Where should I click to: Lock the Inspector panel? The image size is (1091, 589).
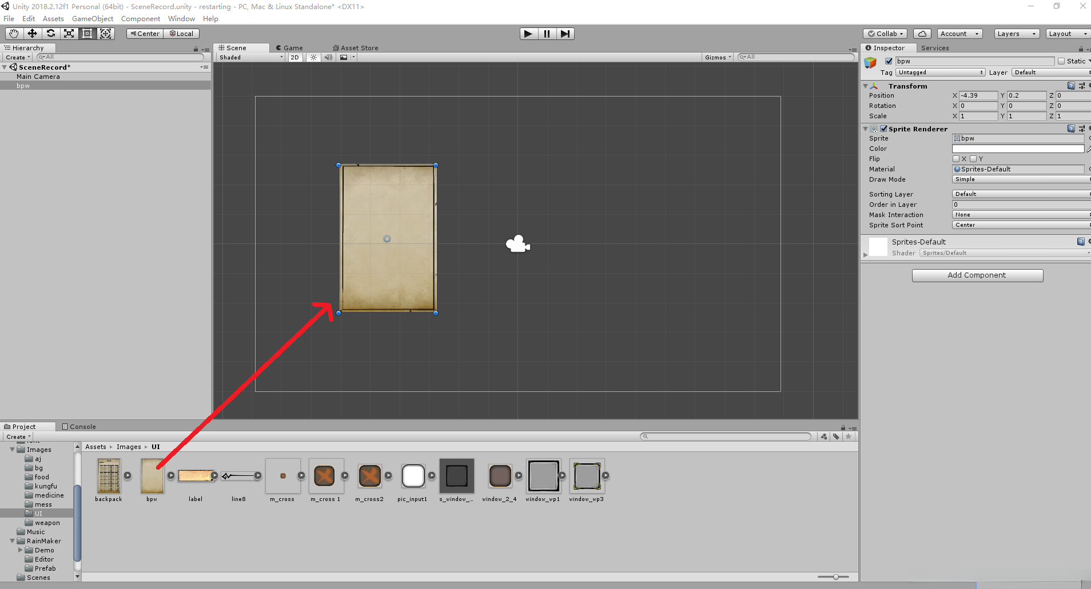pos(1081,49)
